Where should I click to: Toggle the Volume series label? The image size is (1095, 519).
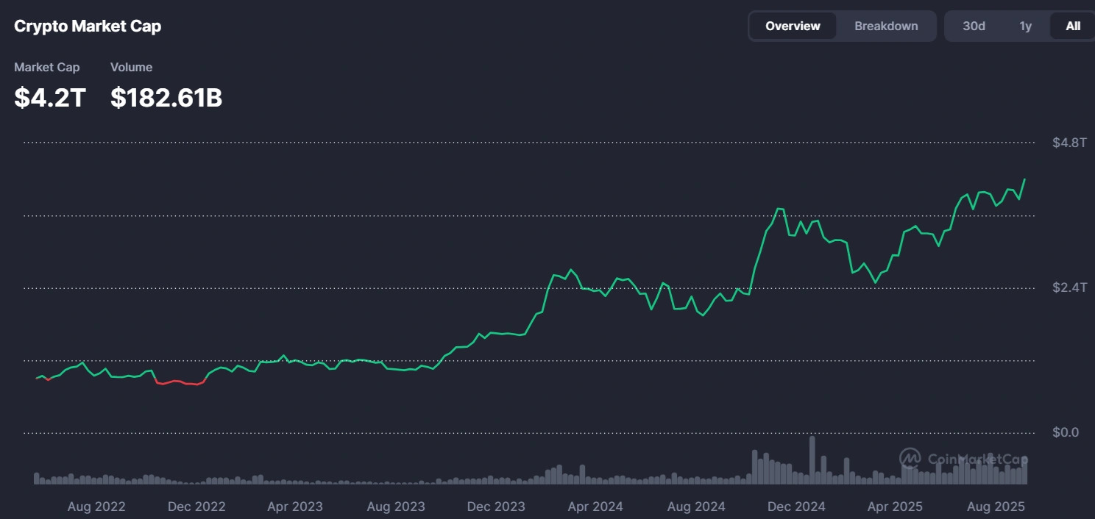pos(131,67)
